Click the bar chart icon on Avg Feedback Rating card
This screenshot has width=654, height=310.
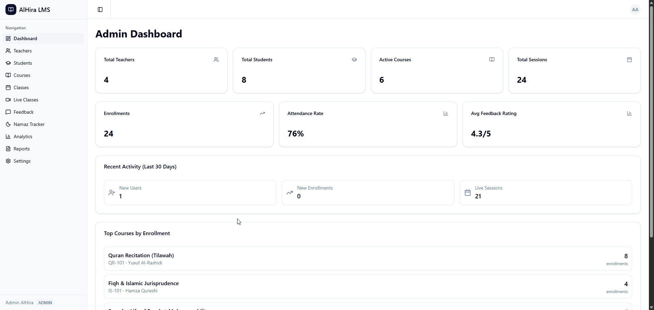(629, 113)
